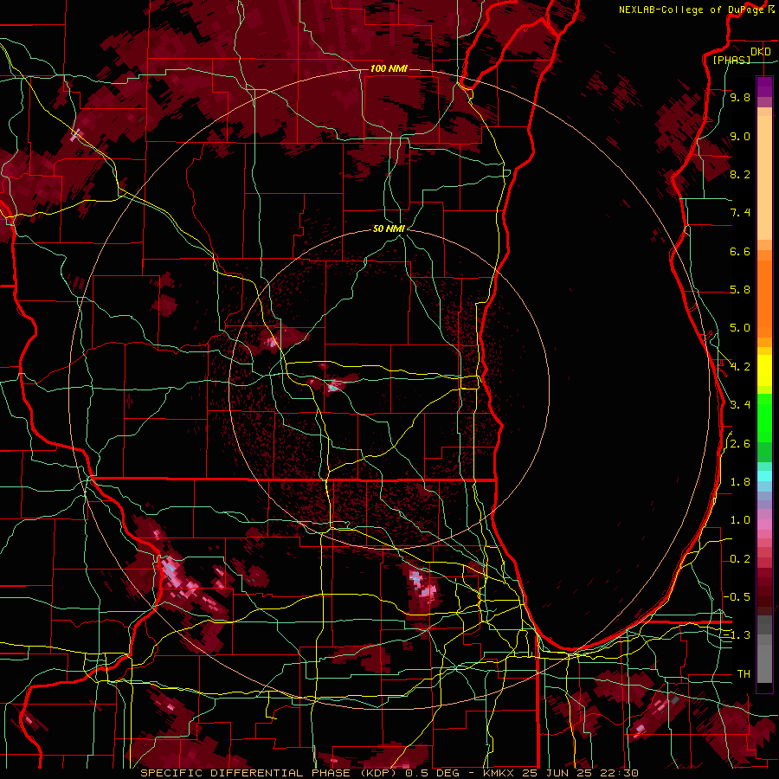
Task: Click the 6.6 scale value
Action: 740,251
